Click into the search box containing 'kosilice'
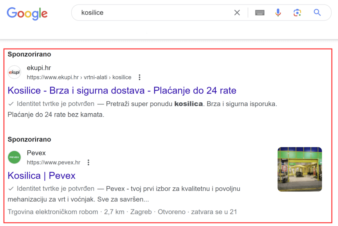The height and width of the screenshot is (226, 338). (152, 13)
